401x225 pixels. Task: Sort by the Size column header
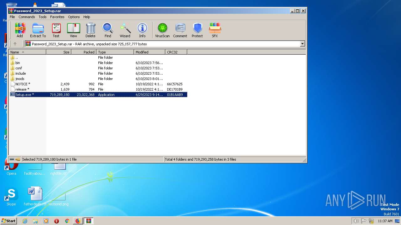pos(59,52)
